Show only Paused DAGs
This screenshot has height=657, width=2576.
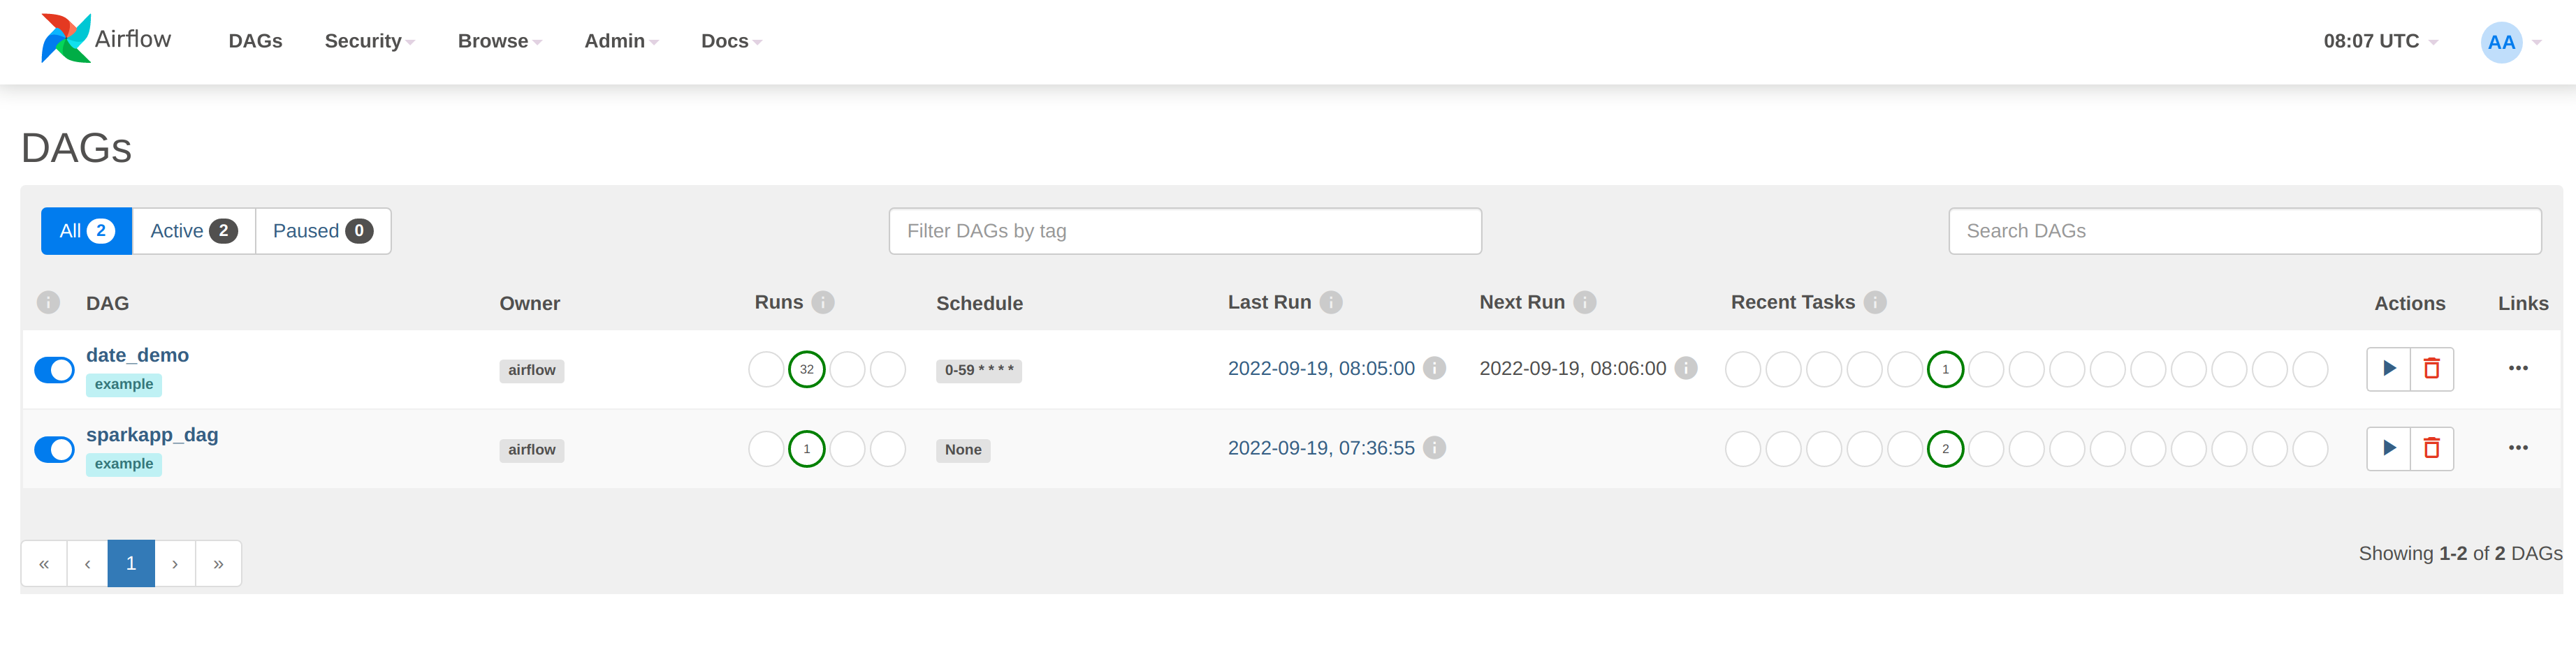[x=322, y=231]
